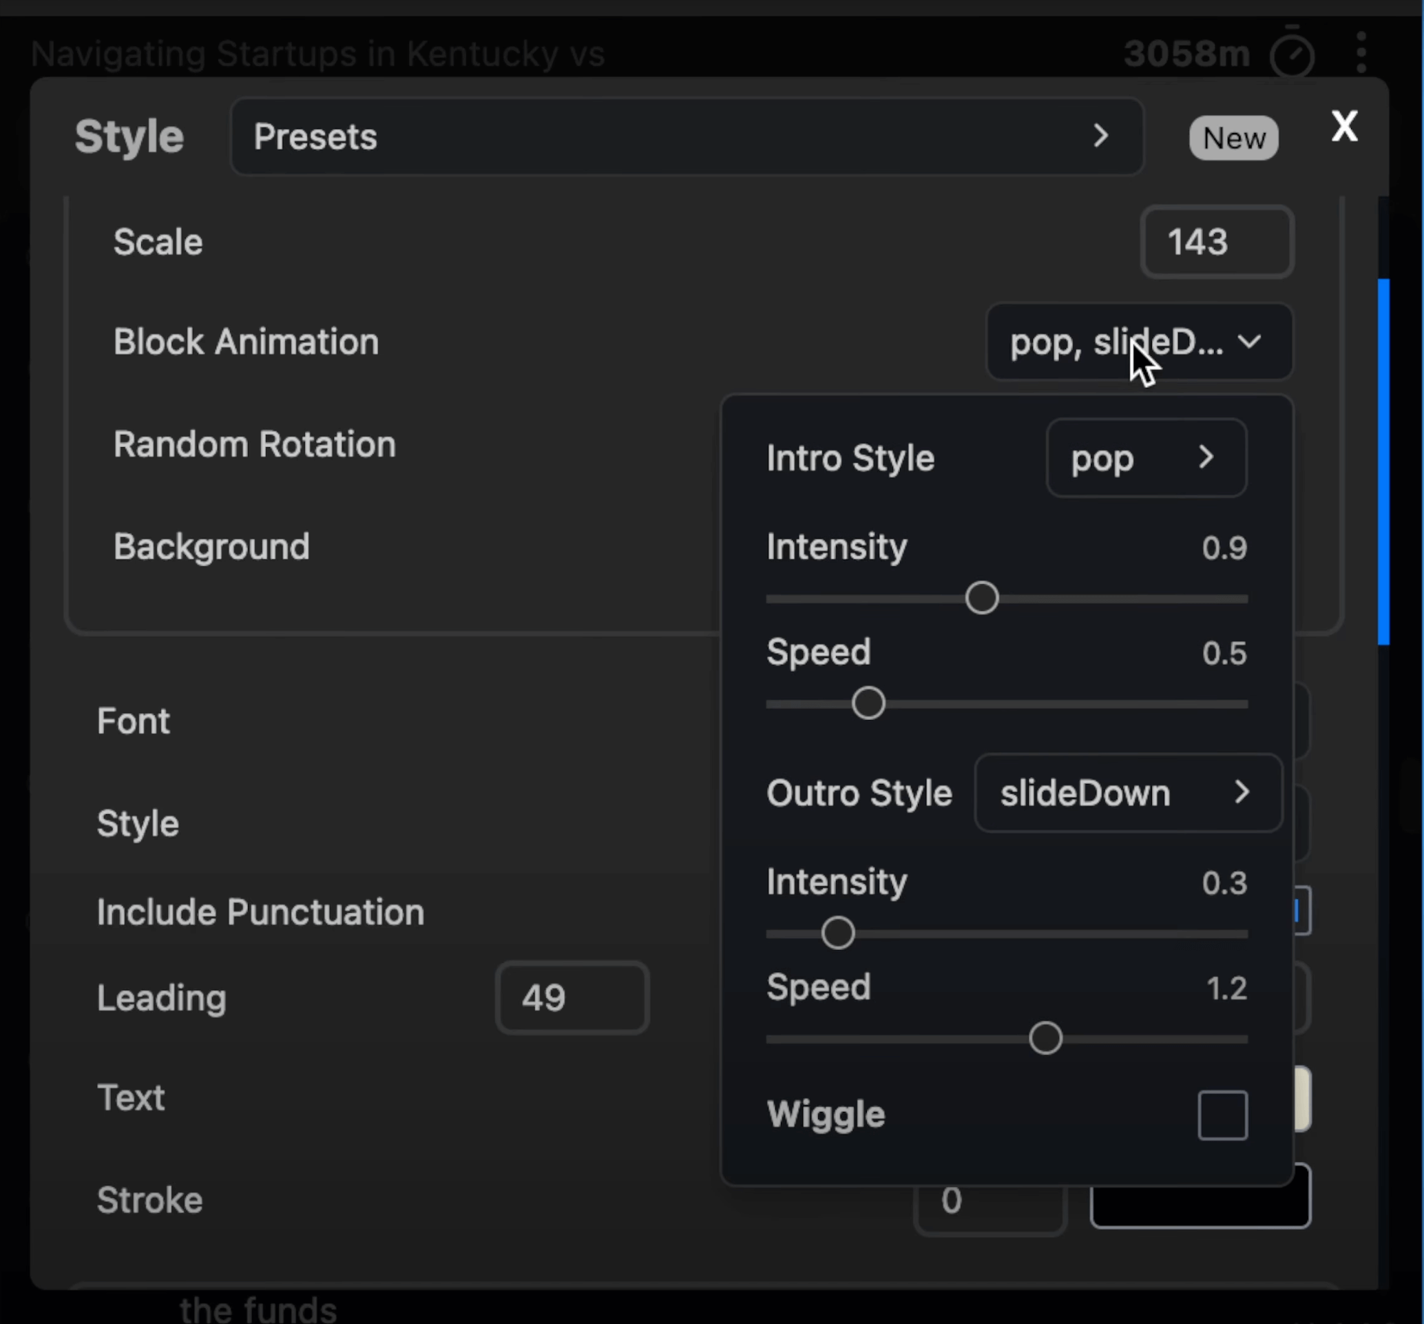Click the outro Speed slider handle
The height and width of the screenshot is (1324, 1424).
1045,1038
